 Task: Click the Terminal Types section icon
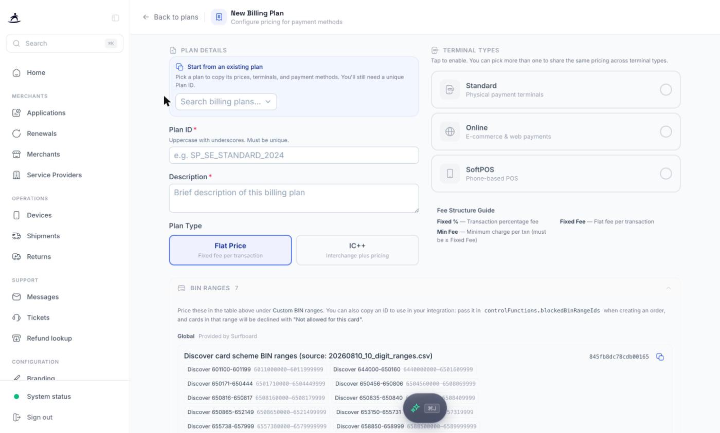(x=435, y=50)
